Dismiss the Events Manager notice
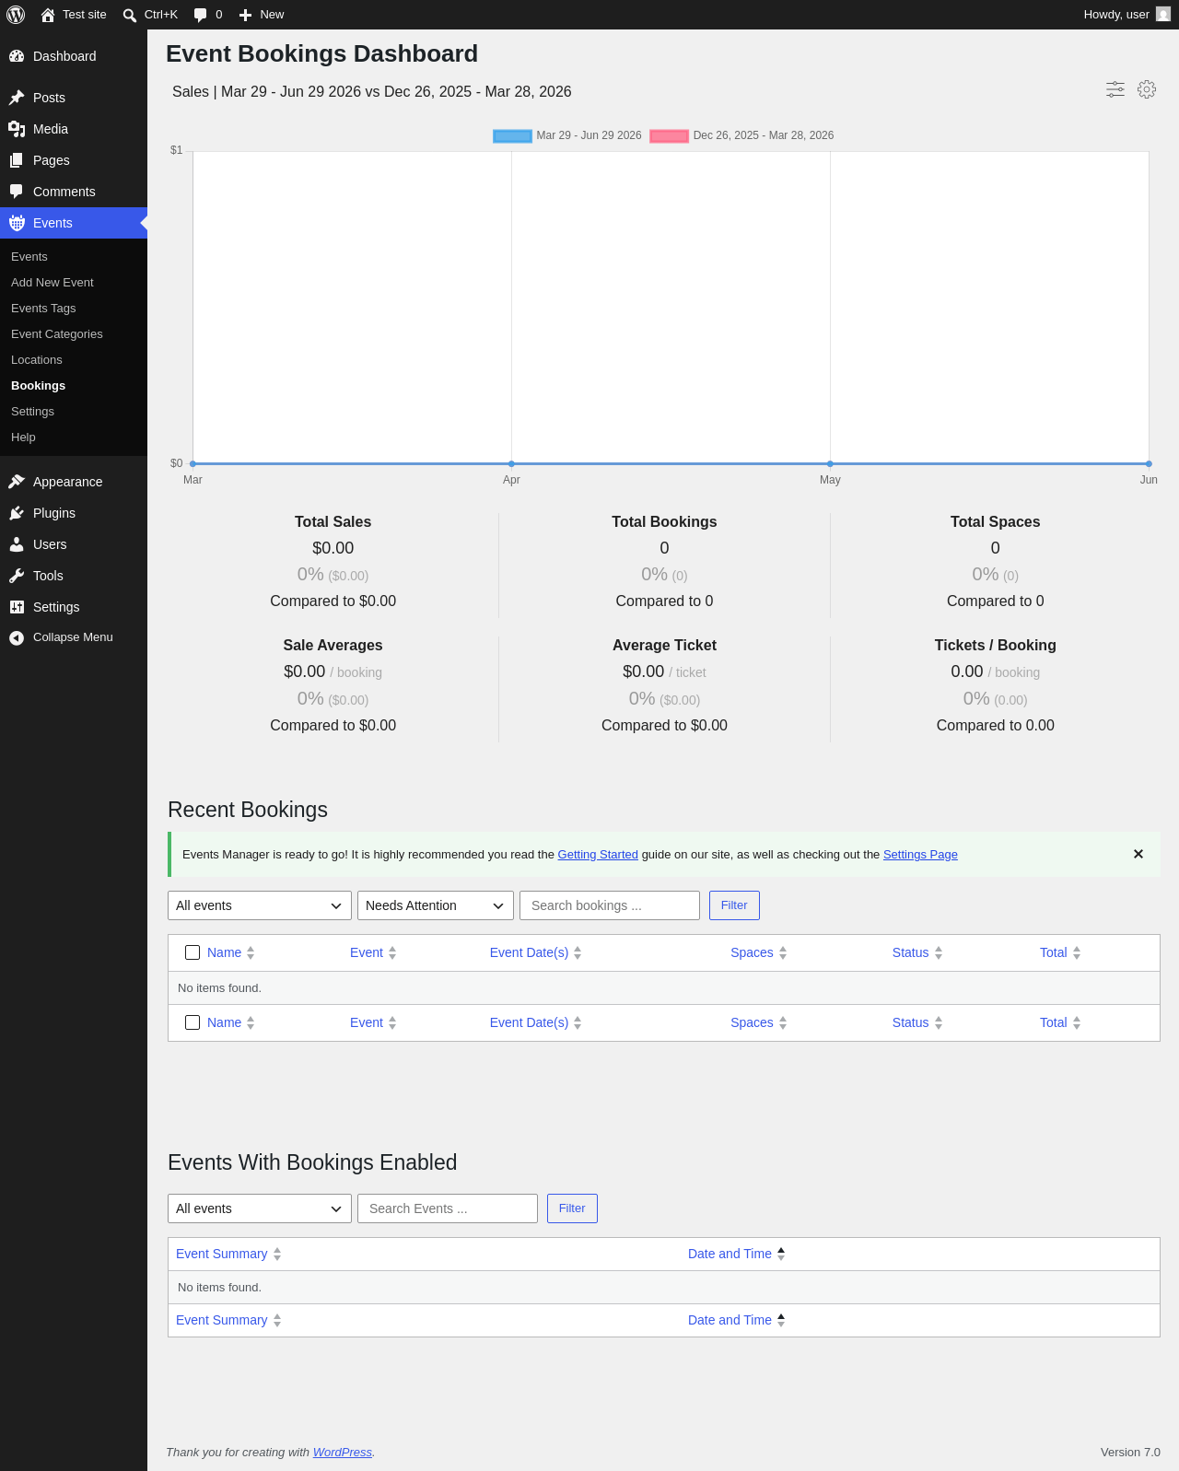This screenshot has height=1471, width=1179. point(1138,854)
